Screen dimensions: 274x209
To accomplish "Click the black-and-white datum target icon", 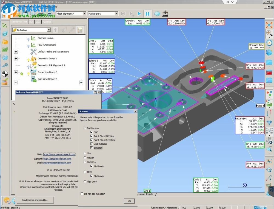I will (x=5, y=74).
